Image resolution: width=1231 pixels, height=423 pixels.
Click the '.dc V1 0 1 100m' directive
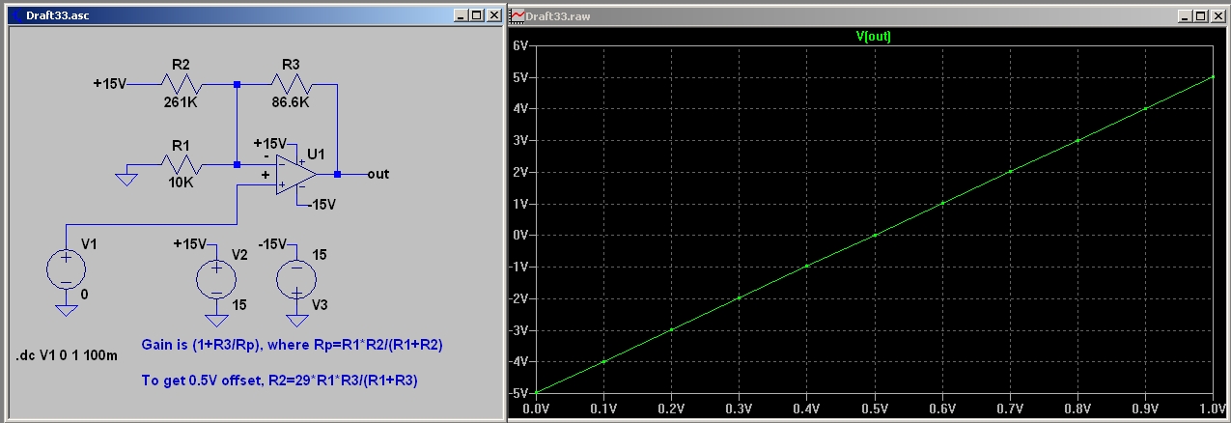point(67,356)
